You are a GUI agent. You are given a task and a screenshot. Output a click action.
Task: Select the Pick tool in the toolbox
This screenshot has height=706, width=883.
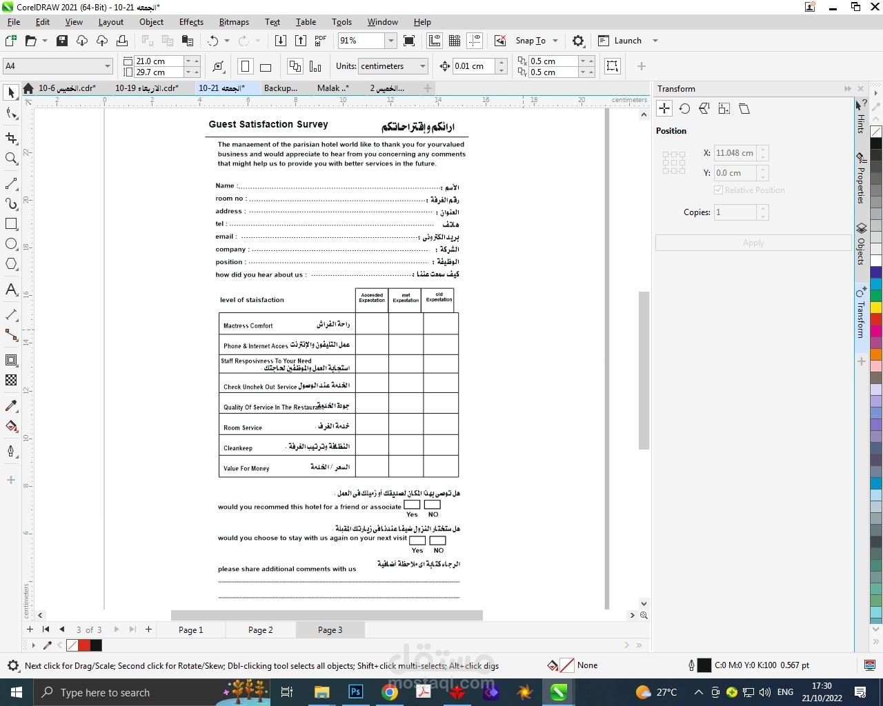coord(11,92)
